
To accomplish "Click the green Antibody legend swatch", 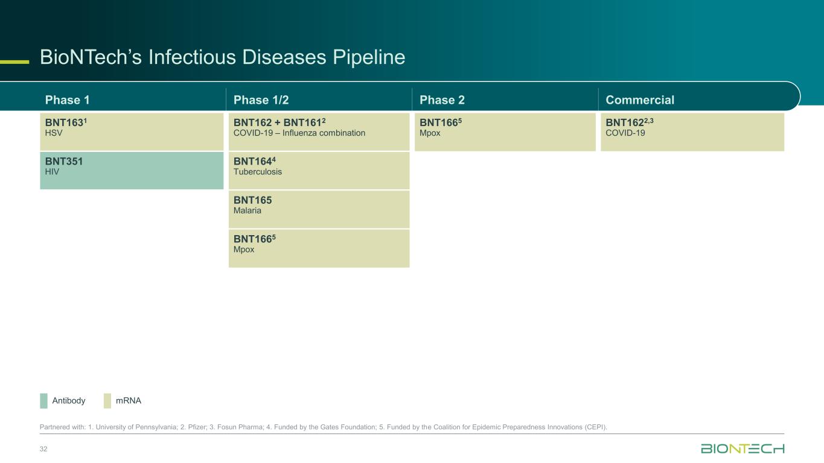I will 43,401.
